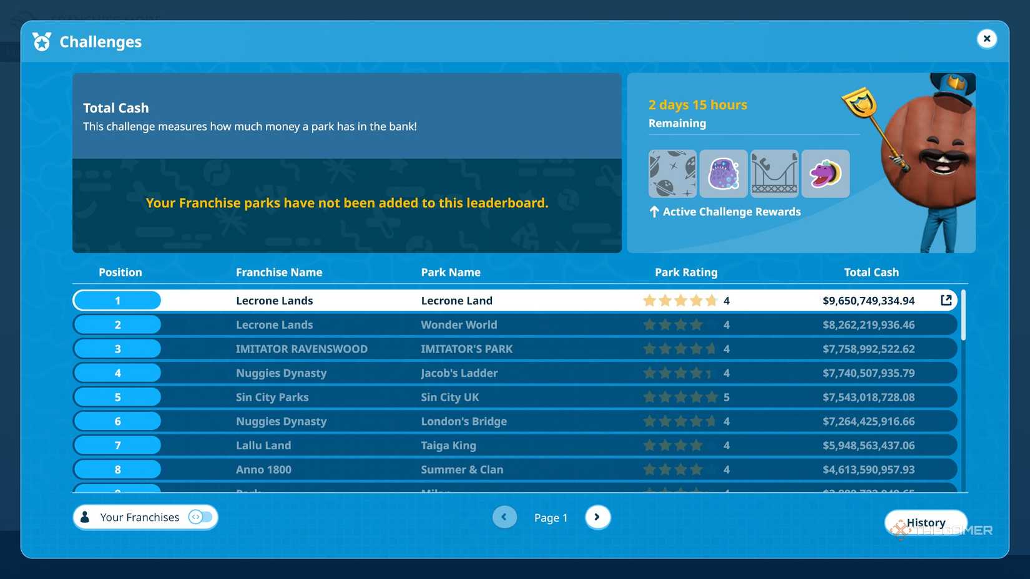
Task: Select the purple blob monster reward icon
Action: pos(723,173)
